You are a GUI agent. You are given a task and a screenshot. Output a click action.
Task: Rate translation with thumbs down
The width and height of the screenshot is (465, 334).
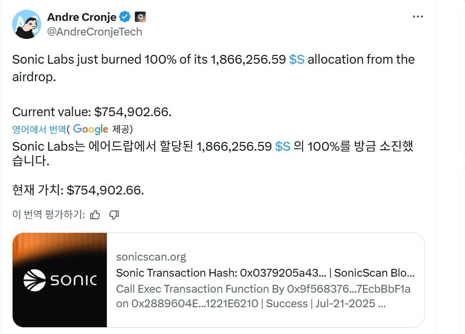pos(114,214)
